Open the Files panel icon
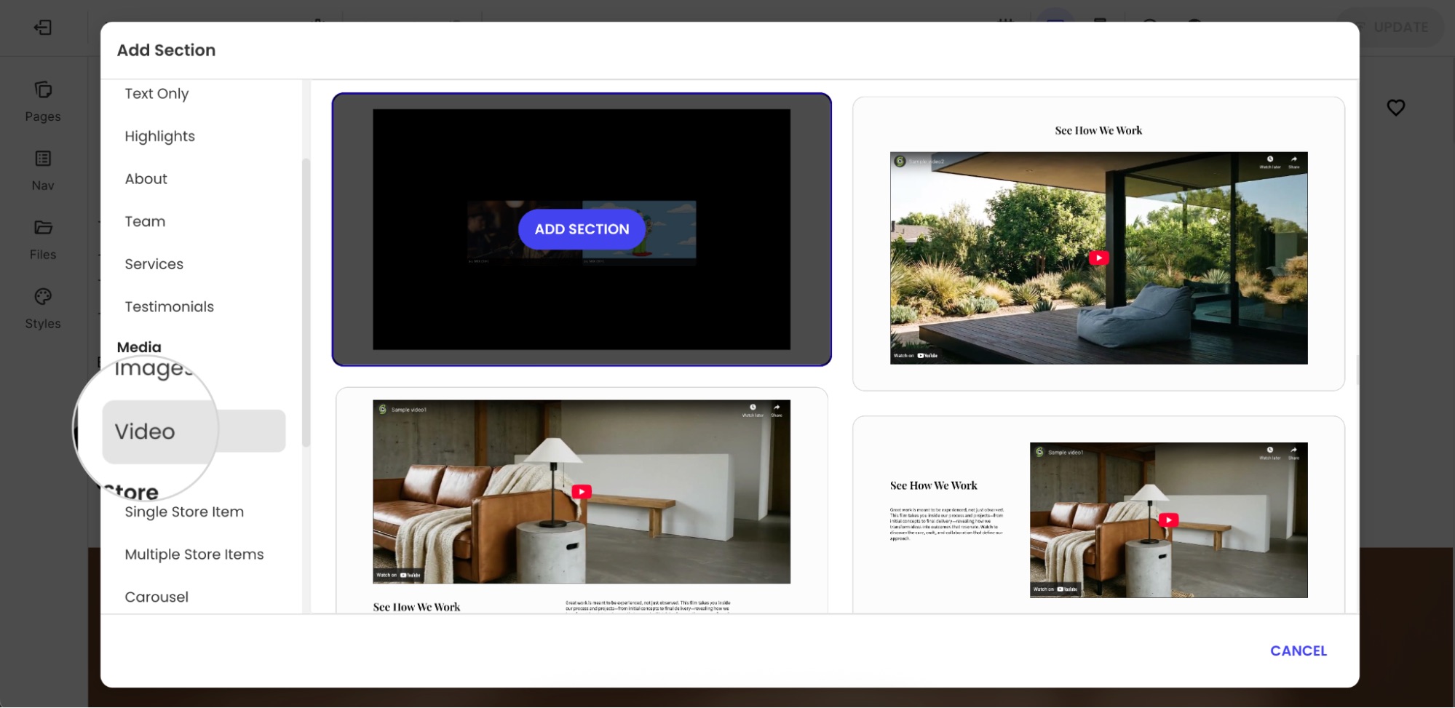1455x708 pixels. (43, 228)
